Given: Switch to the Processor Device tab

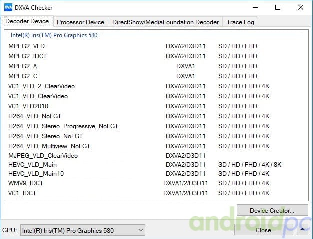Looking at the screenshot, I should click(x=80, y=22).
